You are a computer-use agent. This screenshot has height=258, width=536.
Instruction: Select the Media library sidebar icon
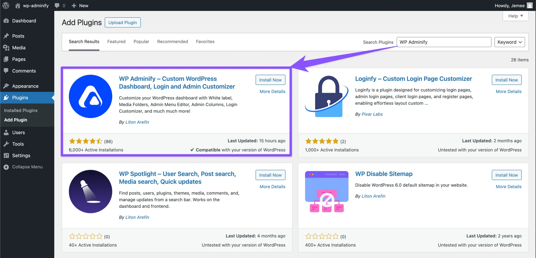pos(7,48)
